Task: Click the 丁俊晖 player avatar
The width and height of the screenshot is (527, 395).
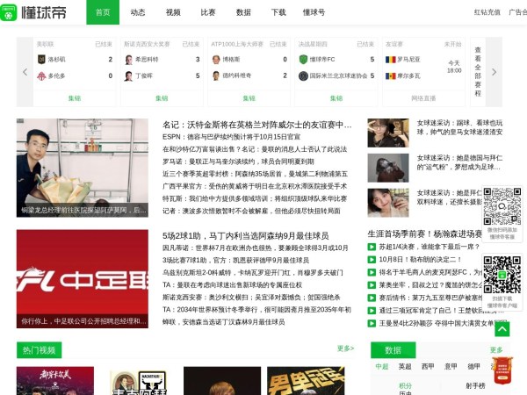Action: click(x=129, y=75)
